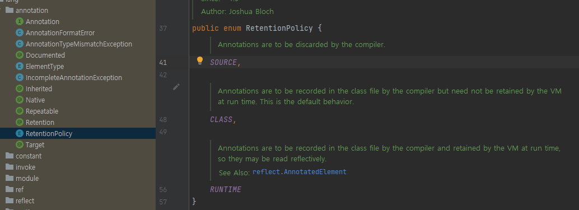
Task: Click the ElementType enum icon
Action: point(20,67)
